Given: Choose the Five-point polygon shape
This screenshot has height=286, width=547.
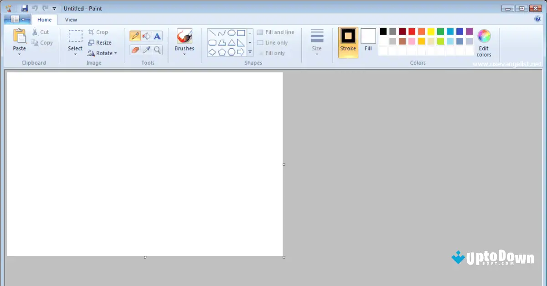Looking at the screenshot, I should point(223,51).
